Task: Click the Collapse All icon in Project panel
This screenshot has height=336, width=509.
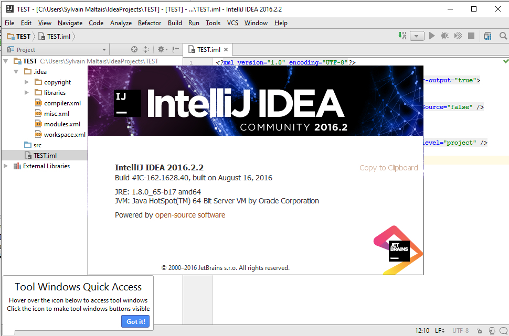Action: coord(145,49)
